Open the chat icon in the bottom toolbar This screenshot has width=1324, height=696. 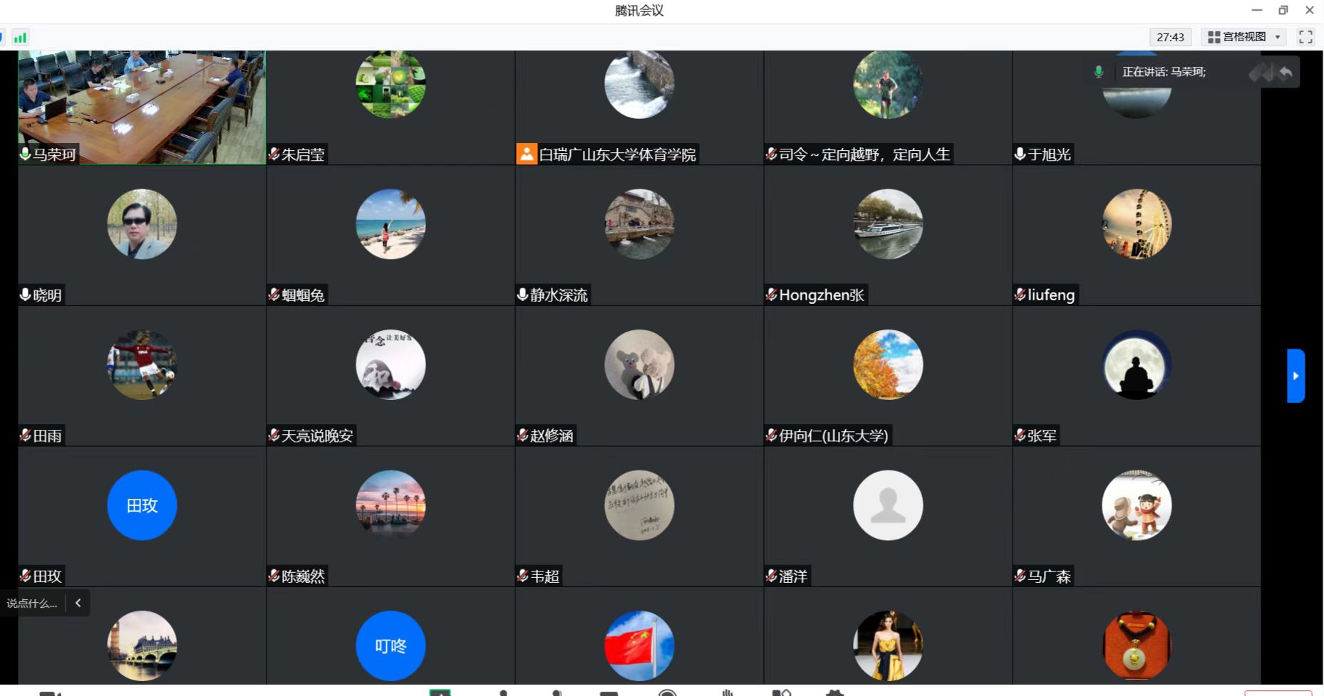[608, 692]
